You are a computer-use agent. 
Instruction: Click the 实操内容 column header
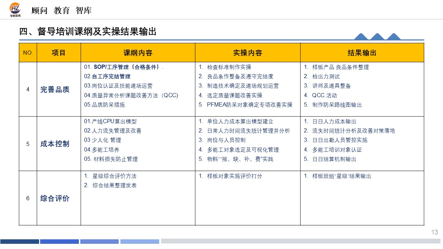tap(247, 53)
